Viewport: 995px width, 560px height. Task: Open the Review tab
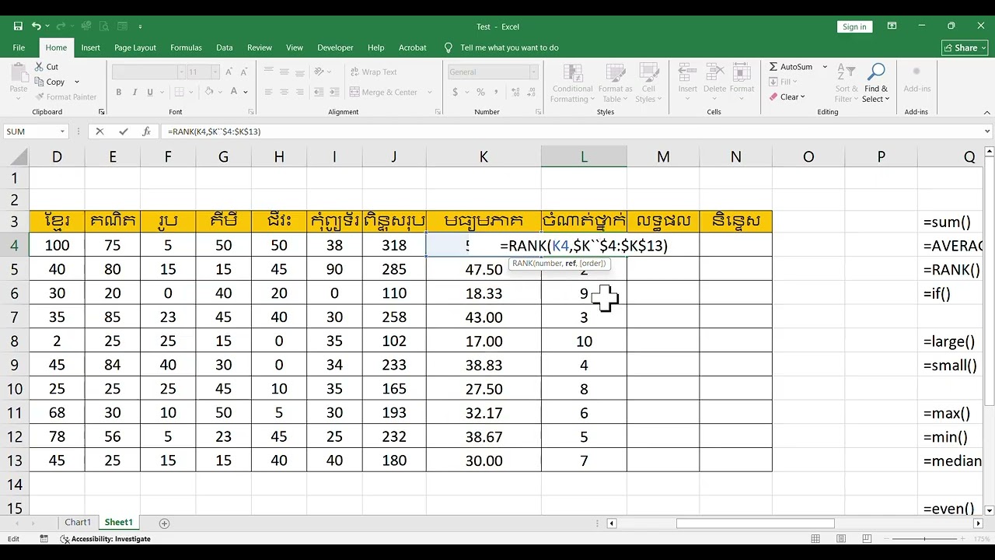[x=260, y=47]
